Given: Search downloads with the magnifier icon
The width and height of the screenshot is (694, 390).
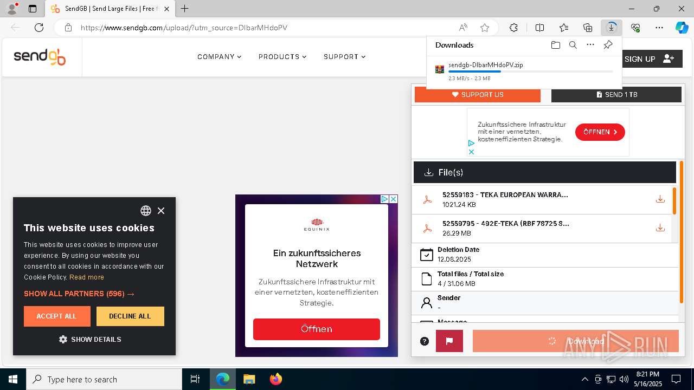Looking at the screenshot, I should point(573,45).
